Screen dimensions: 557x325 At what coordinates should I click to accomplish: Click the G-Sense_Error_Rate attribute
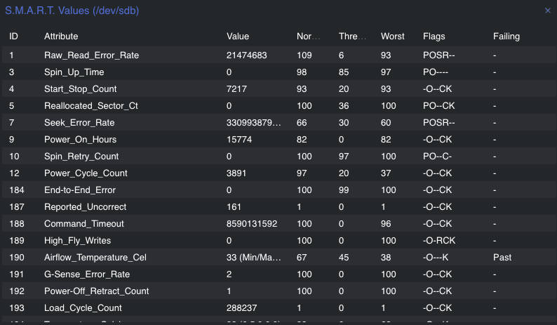pos(86,274)
